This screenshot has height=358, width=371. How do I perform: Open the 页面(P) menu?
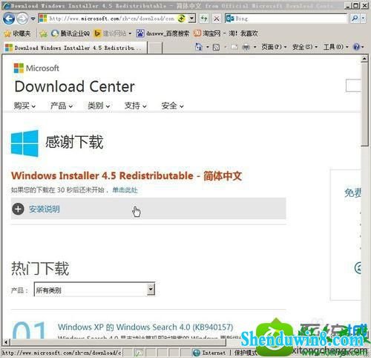pos(274,47)
